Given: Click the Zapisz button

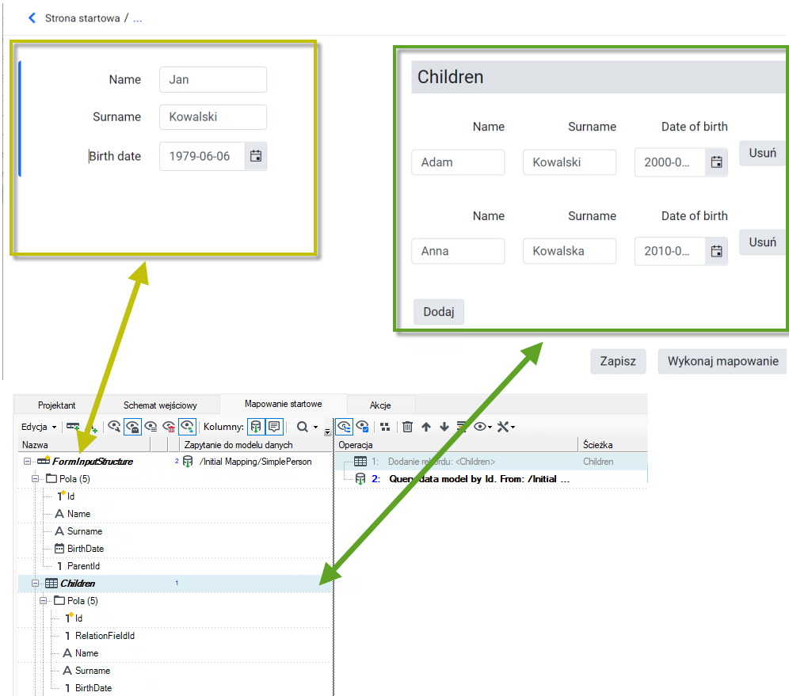Looking at the screenshot, I should pos(618,361).
